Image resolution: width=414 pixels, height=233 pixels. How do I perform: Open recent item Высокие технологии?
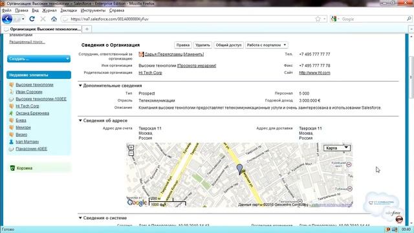click(x=34, y=85)
